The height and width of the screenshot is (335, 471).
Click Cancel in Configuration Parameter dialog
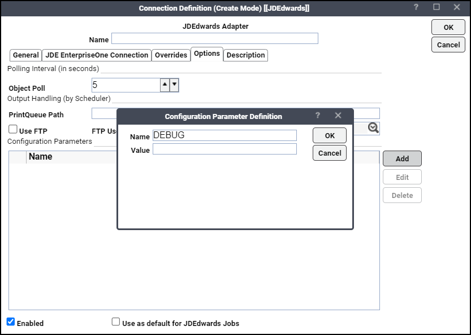pos(330,153)
